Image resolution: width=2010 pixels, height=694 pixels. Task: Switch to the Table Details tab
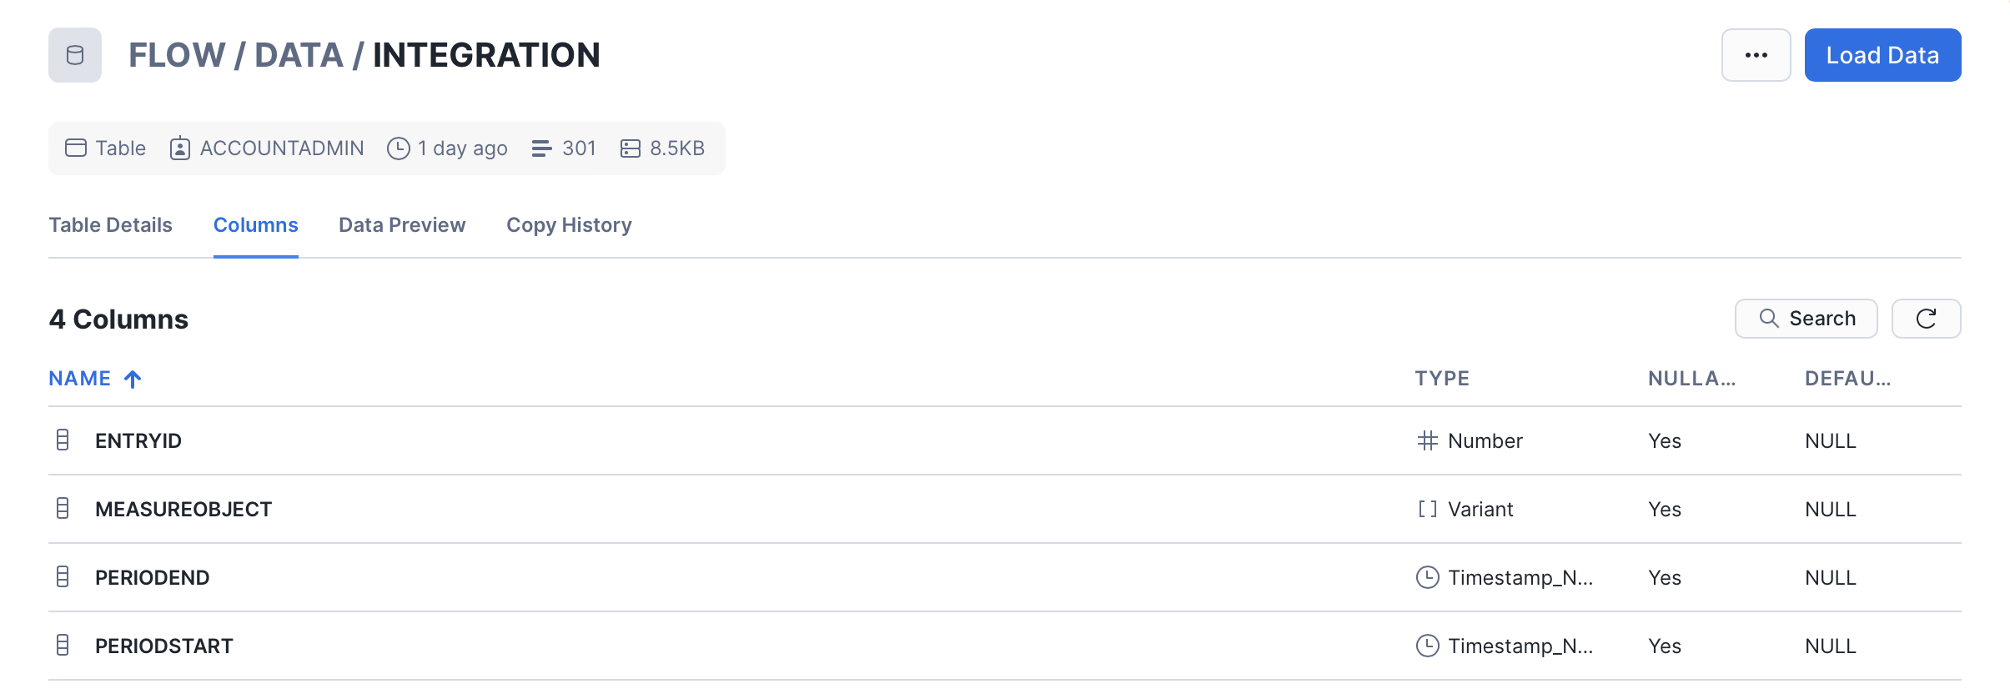tap(110, 225)
